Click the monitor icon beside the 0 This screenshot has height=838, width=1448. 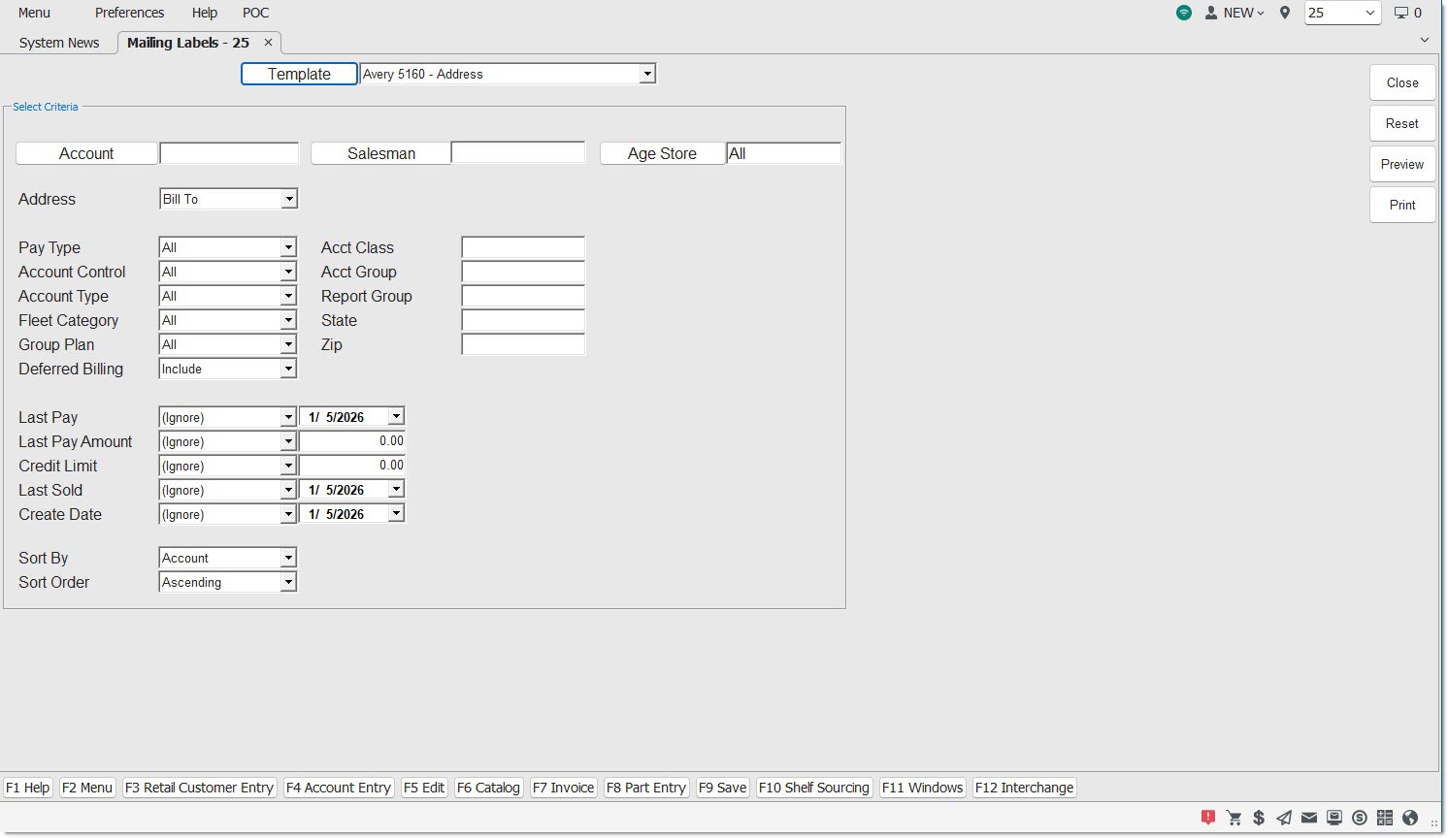tap(1401, 13)
